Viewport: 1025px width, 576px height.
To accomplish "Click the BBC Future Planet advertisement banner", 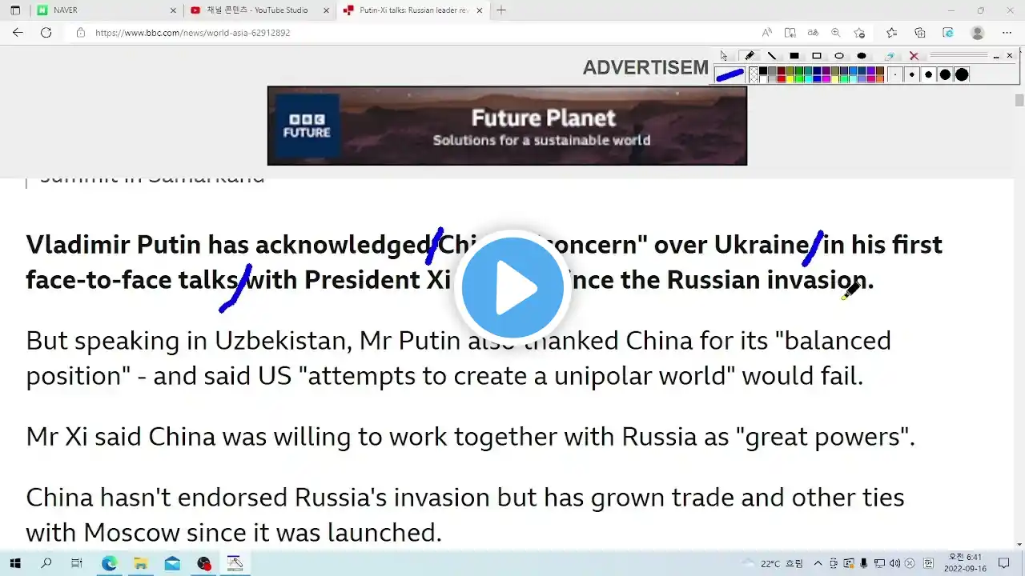I will (507, 126).
